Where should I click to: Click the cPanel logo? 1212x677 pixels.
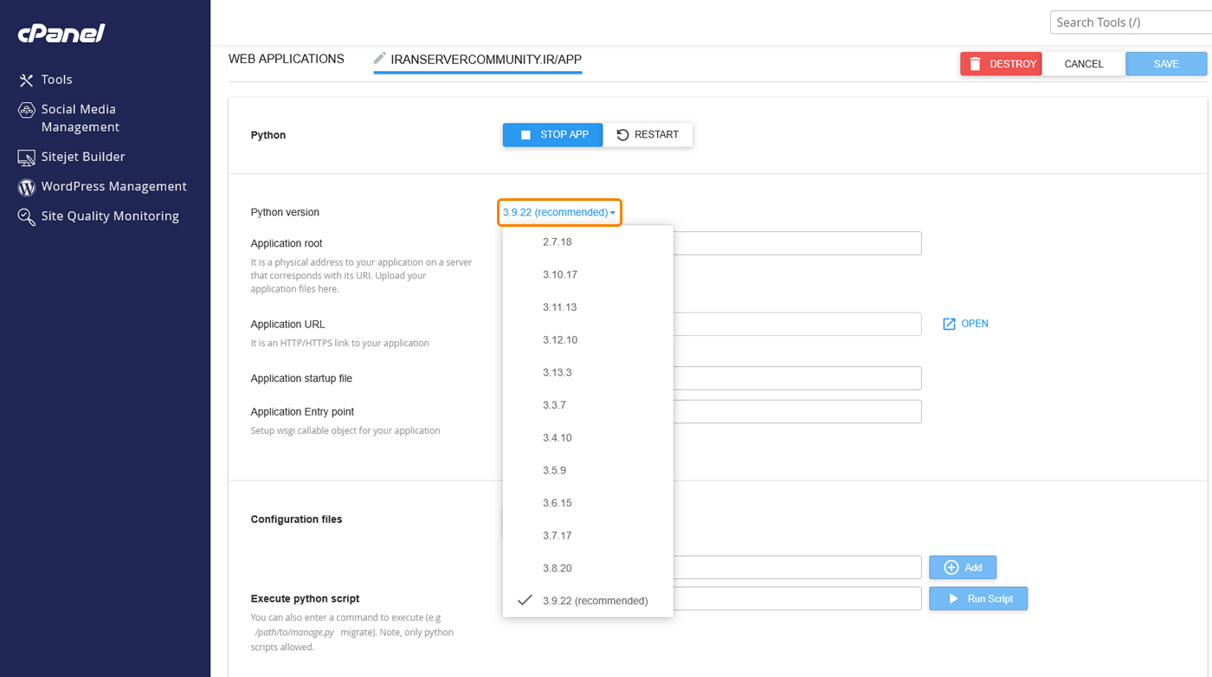tap(61, 34)
